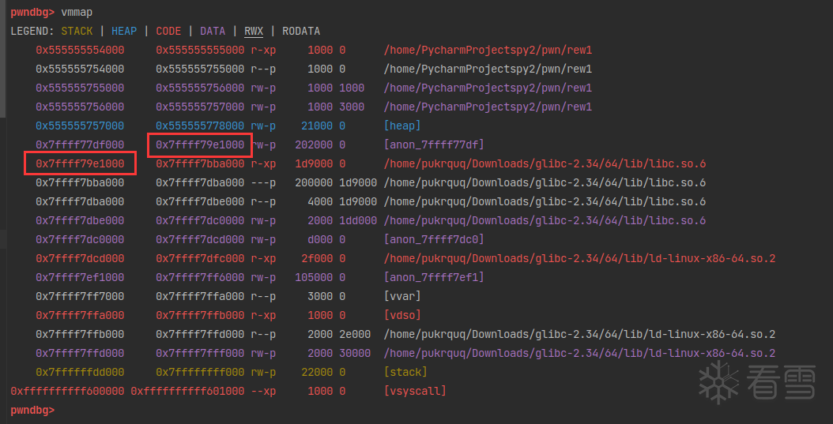Select start address 0xffffffffff600000

pyautogui.click(x=67, y=391)
